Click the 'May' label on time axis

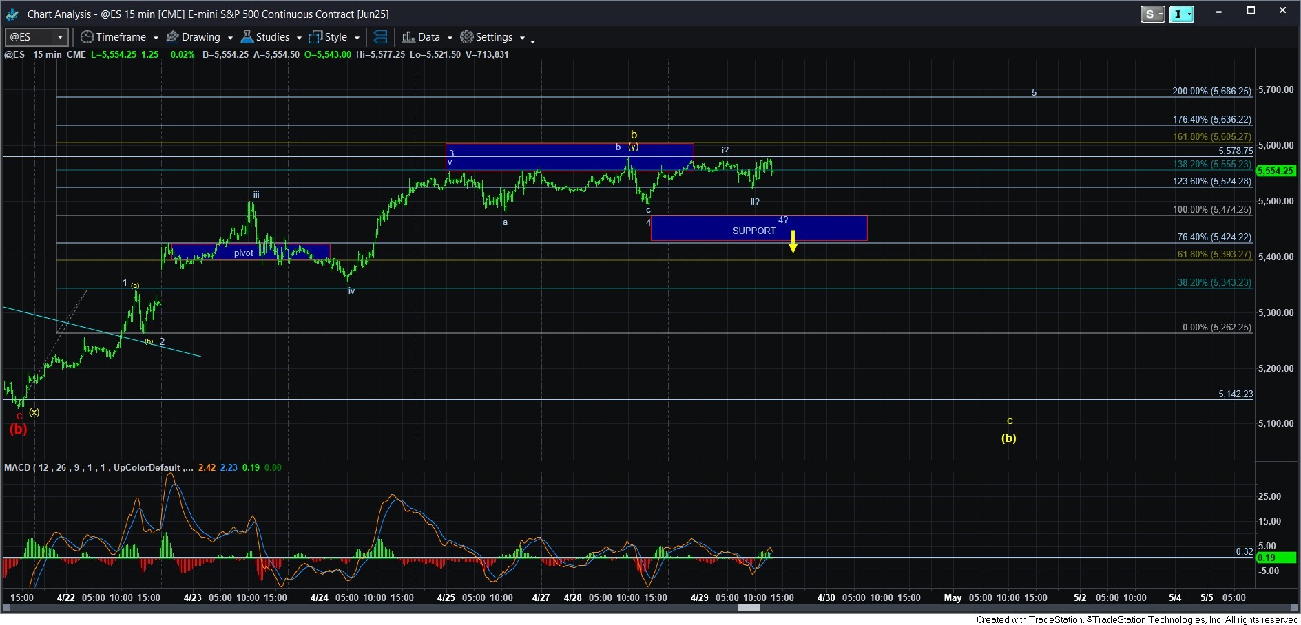(x=953, y=597)
